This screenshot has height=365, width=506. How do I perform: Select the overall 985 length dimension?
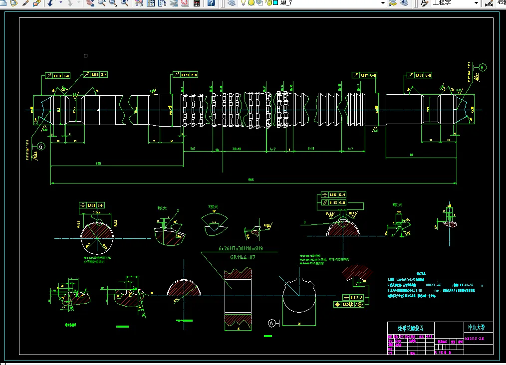[251, 180]
